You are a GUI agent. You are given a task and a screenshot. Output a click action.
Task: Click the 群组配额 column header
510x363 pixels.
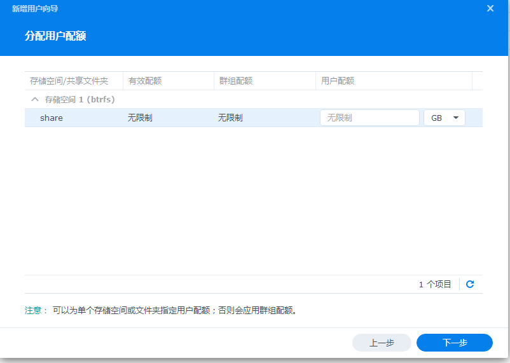click(x=236, y=81)
